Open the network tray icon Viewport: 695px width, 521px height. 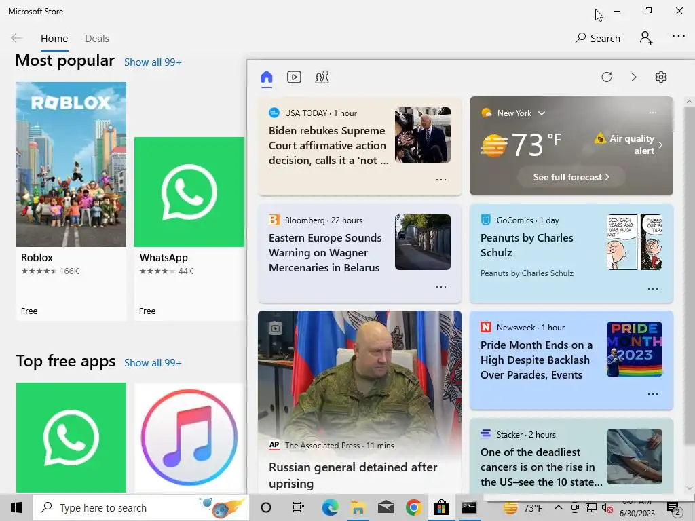click(x=591, y=507)
